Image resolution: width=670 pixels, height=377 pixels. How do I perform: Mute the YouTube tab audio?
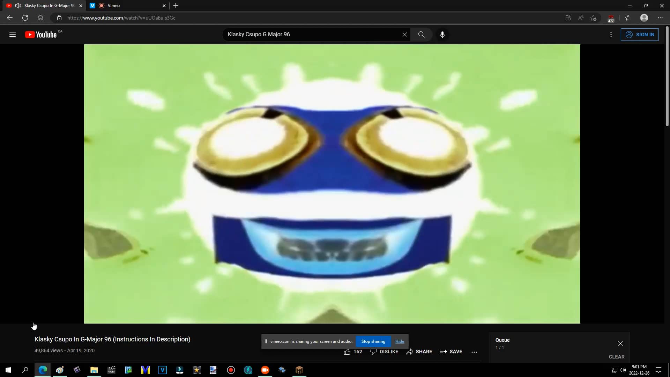point(18,6)
